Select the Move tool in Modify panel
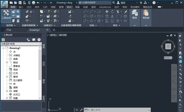184x112 pixels. (x=107, y=12)
